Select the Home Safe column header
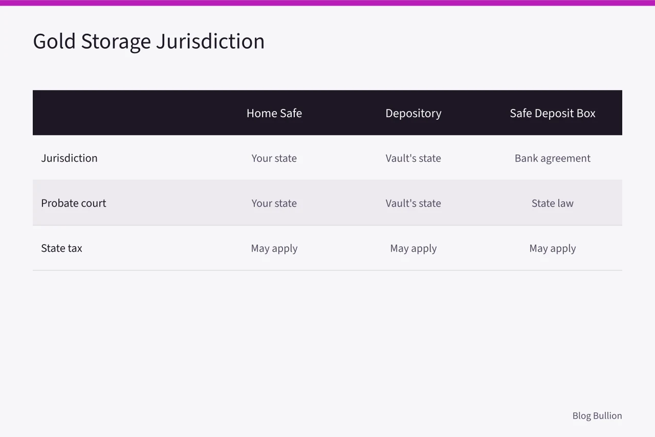This screenshot has width=655, height=437. (x=274, y=113)
